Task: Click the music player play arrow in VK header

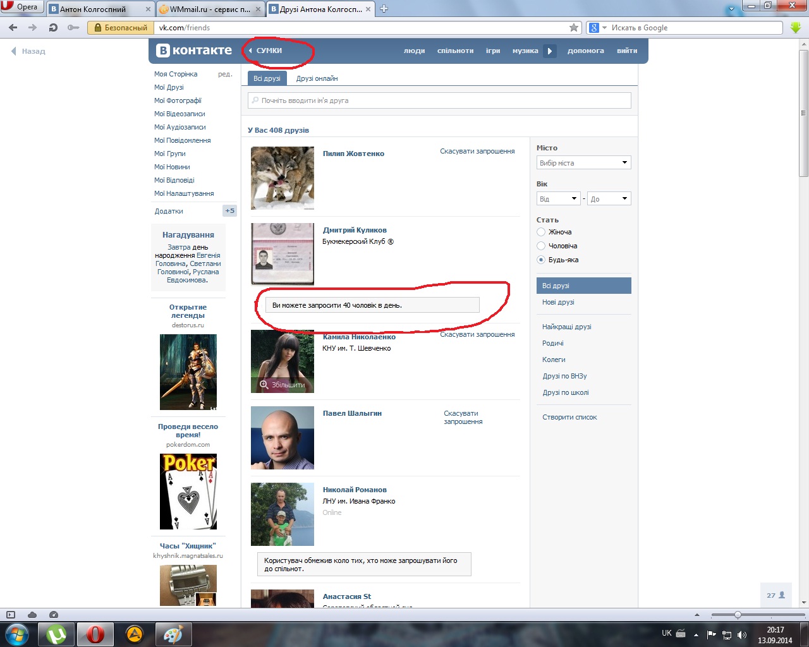Action: tap(550, 51)
